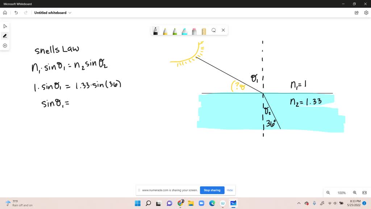Open the zoom level 100% menu
This screenshot has height=209, width=371.
pos(341,193)
